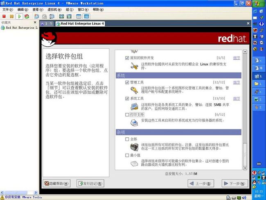Viewport: 266px width, 200px height.
Task: Click the 下一步(N) next button
Action: coord(235,184)
